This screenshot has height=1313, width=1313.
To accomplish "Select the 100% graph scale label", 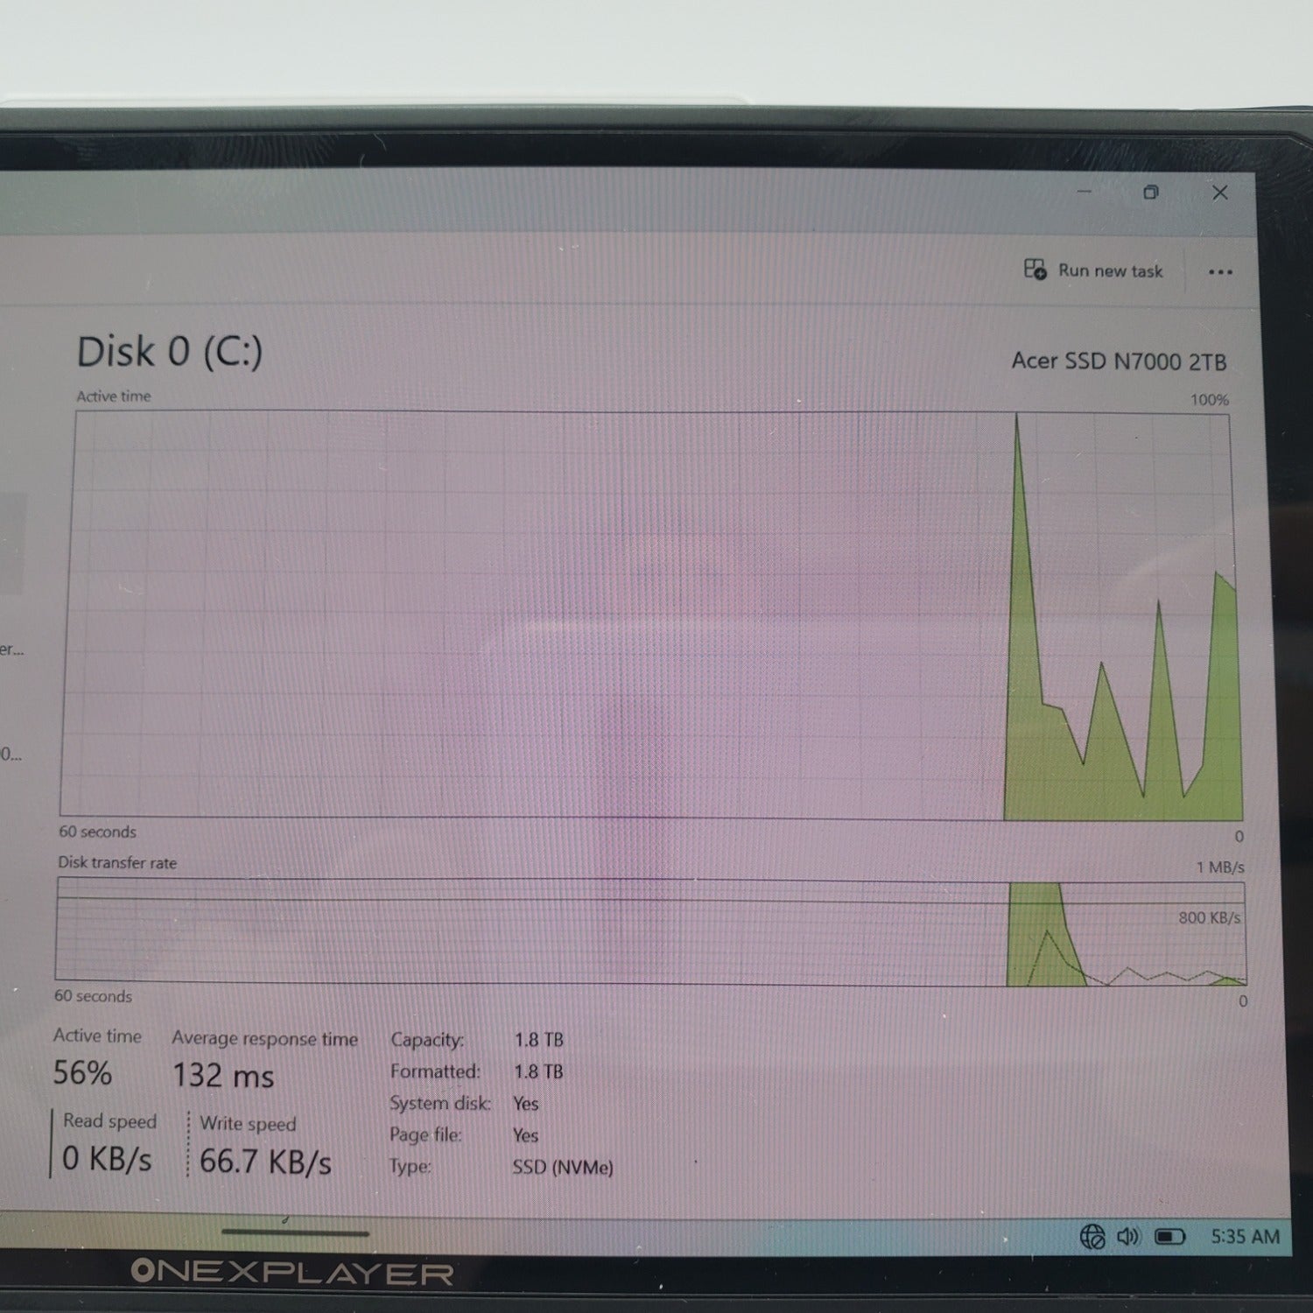I will pyautogui.click(x=1210, y=400).
